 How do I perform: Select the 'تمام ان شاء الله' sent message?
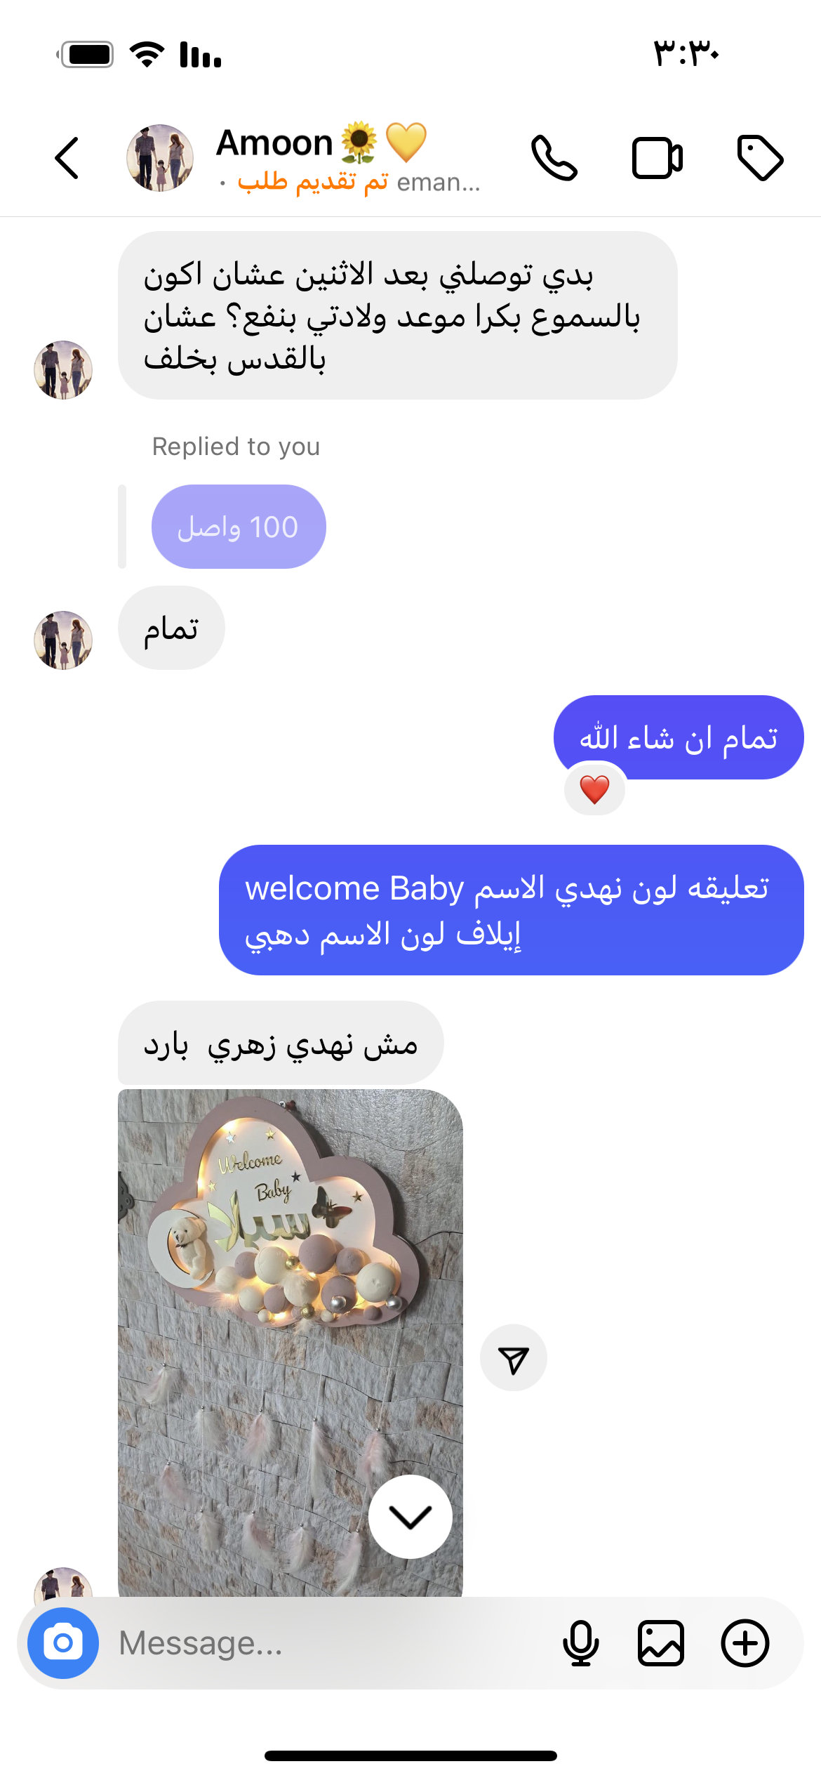[x=679, y=737]
